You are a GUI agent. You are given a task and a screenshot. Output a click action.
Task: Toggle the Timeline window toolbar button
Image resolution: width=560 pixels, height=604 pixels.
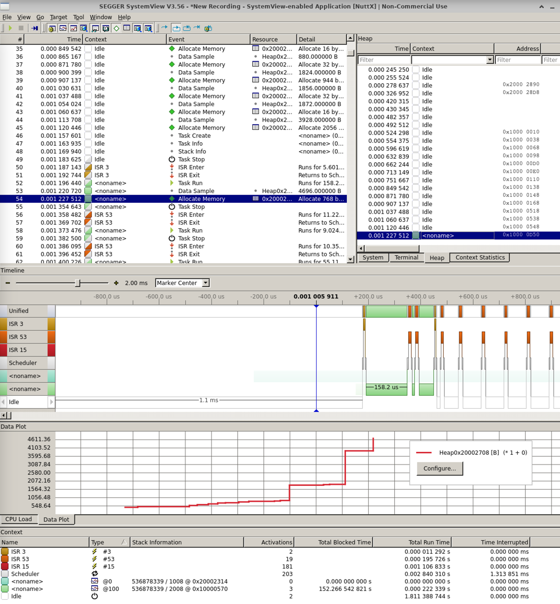pyautogui.click(x=63, y=28)
